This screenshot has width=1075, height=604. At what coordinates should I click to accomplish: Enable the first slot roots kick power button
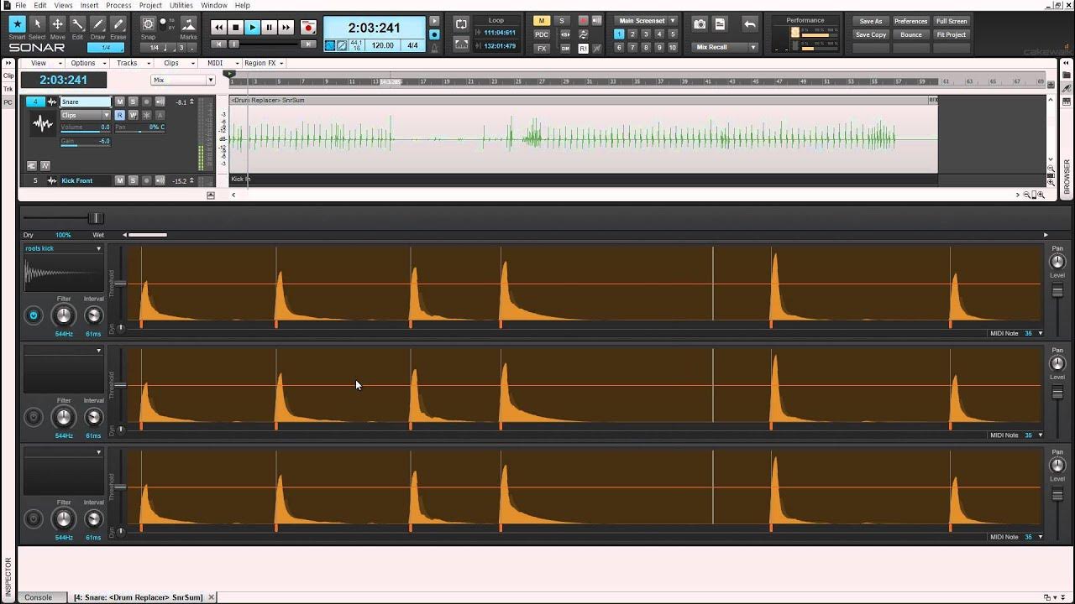34,315
